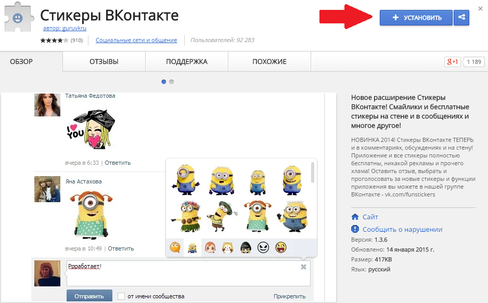
Task: Click the sticker panel scrollbar
Action: (313, 173)
